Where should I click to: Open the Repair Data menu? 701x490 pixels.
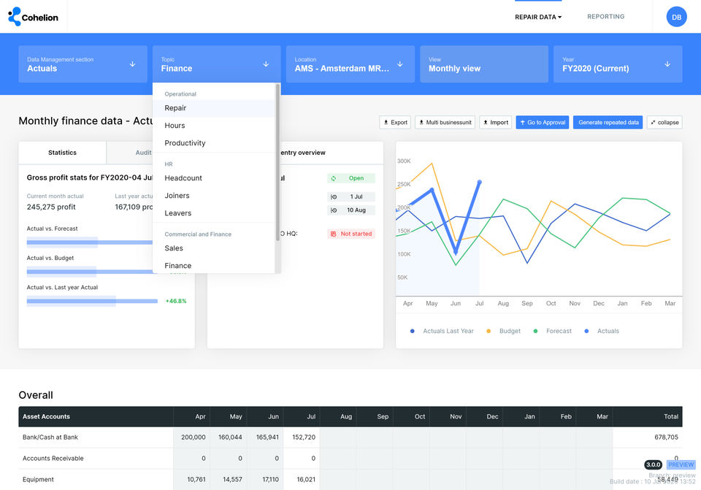[538, 17]
